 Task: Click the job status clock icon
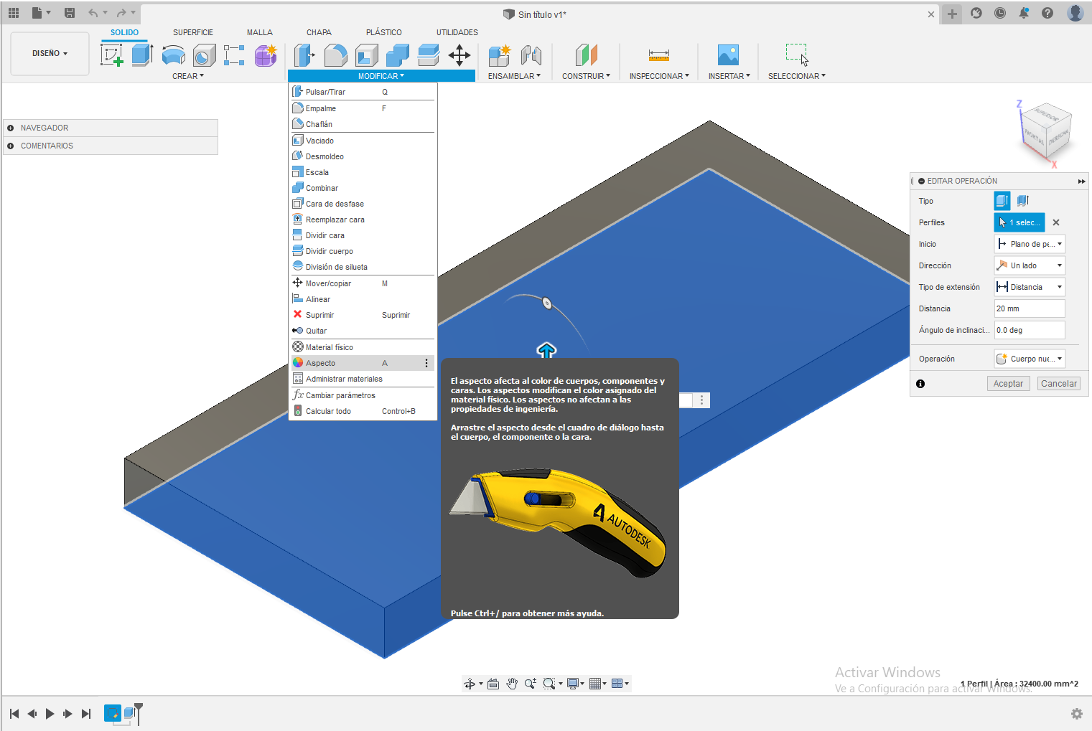coord(1000,13)
